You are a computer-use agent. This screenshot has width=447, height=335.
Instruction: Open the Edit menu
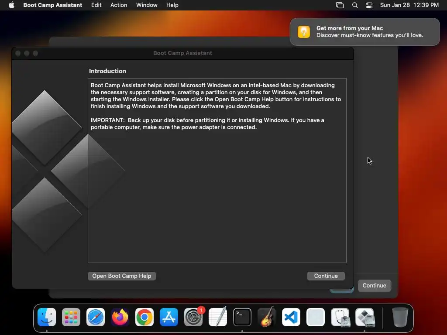tap(96, 5)
